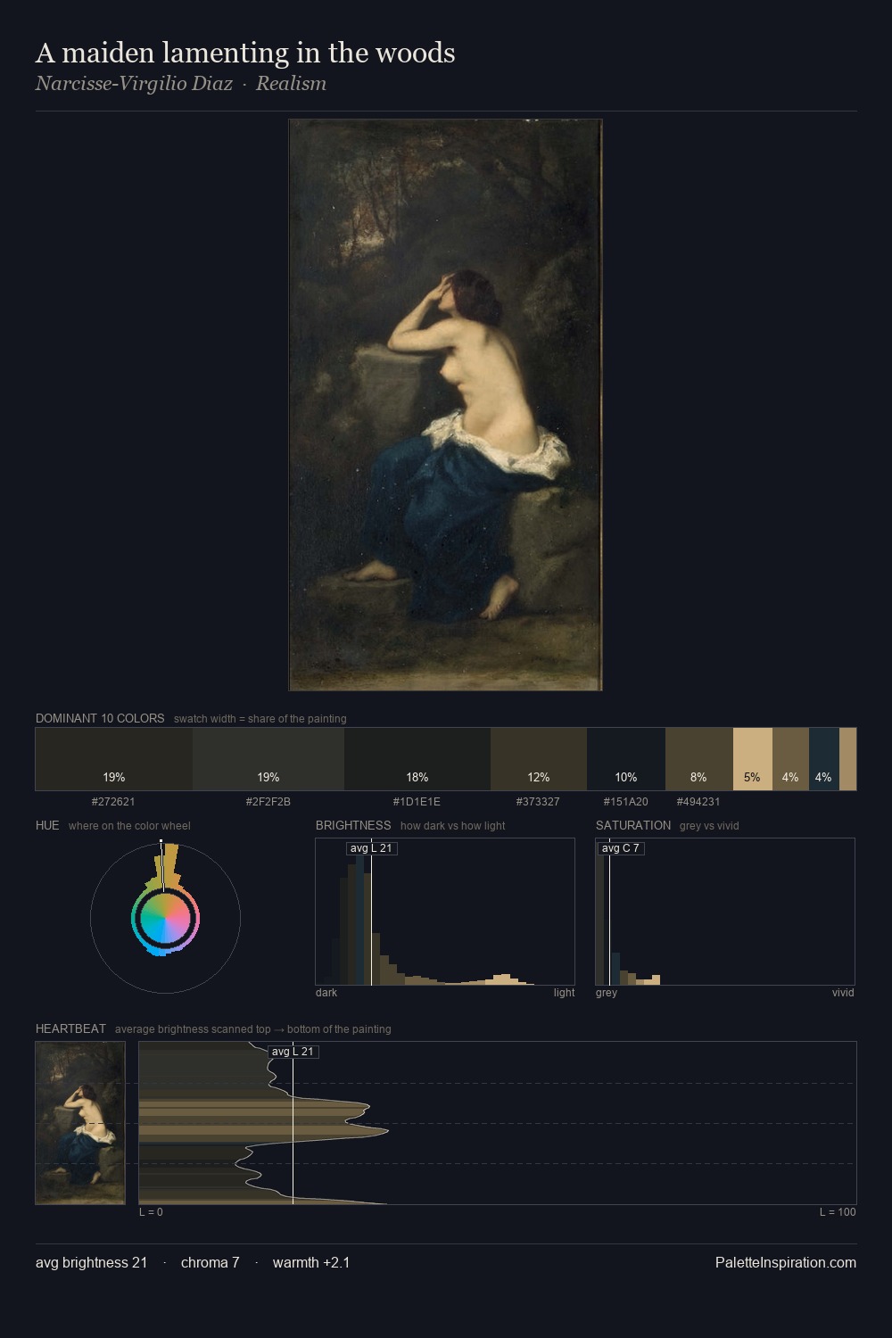Click the 'light' axis label under Brightness

[x=565, y=993]
